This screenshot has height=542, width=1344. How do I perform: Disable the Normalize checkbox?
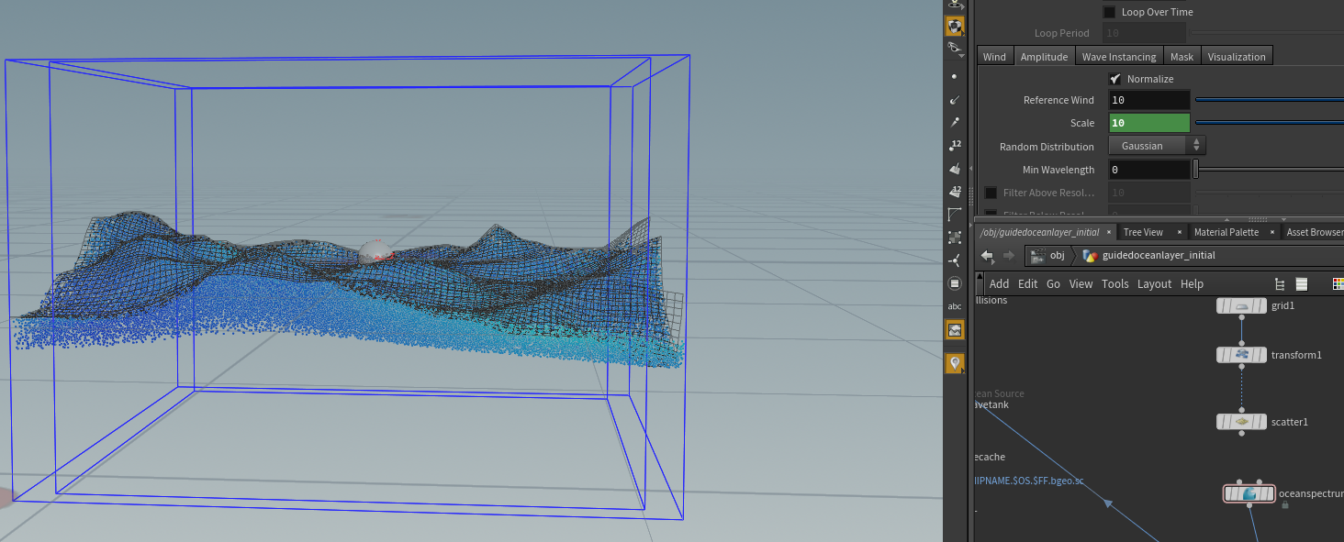pyautogui.click(x=1115, y=79)
